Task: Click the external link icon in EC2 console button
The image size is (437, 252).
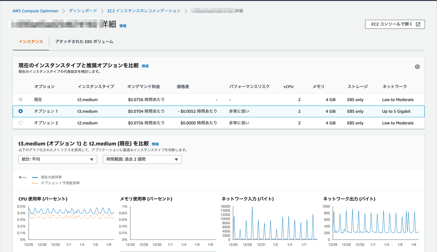Action: pyautogui.click(x=418, y=24)
